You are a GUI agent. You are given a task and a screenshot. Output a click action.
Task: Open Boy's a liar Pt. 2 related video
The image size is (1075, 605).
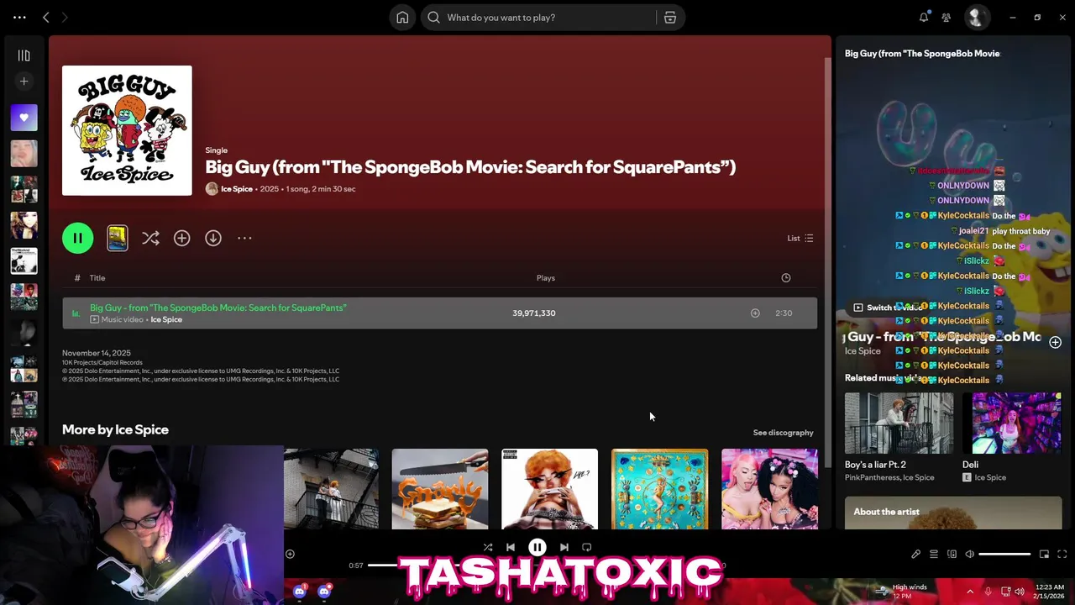tap(899, 437)
